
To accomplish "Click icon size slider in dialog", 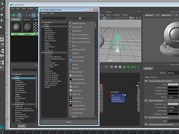I will click(x=80, y=18).
